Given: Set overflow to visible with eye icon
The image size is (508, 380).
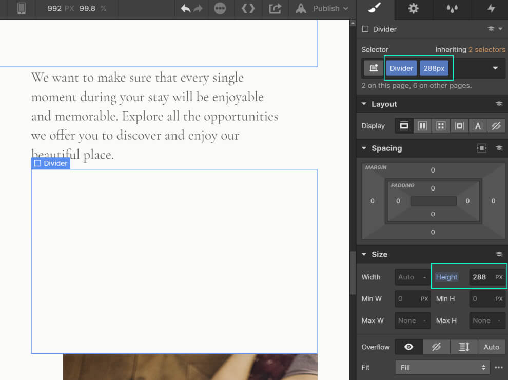Looking at the screenshot, I should pos(408,347).
